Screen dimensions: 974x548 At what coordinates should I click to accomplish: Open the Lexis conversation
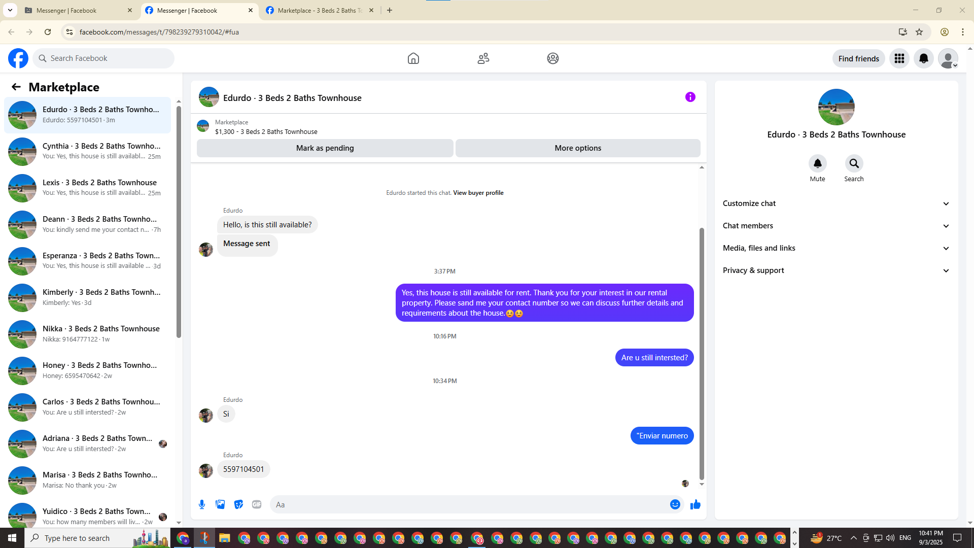click(x=88, y=188)
